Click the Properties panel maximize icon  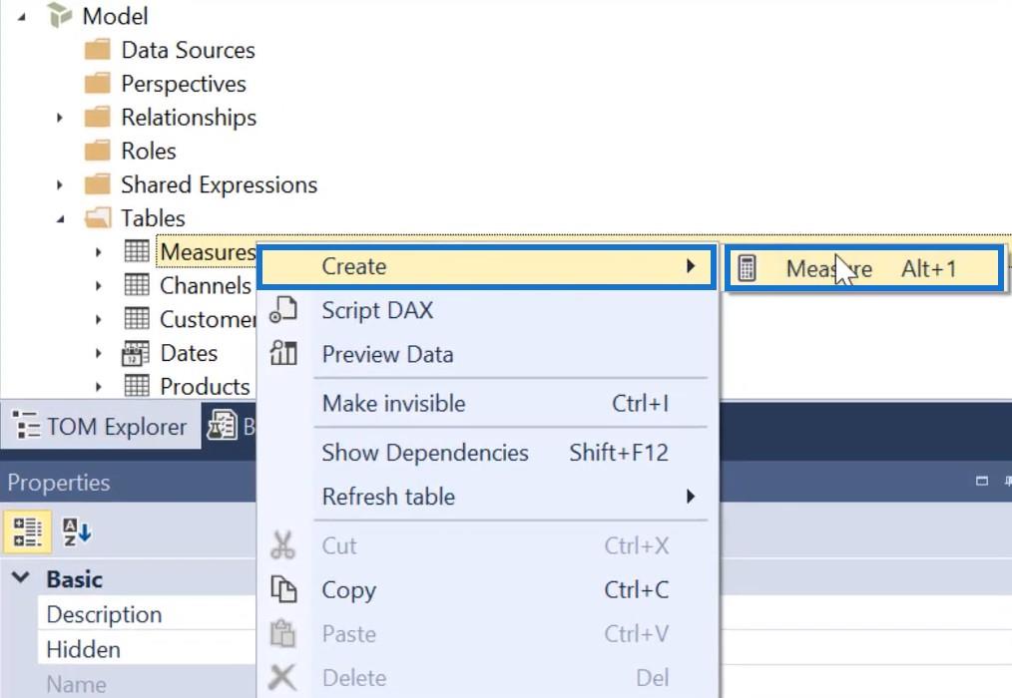point(982,481)
